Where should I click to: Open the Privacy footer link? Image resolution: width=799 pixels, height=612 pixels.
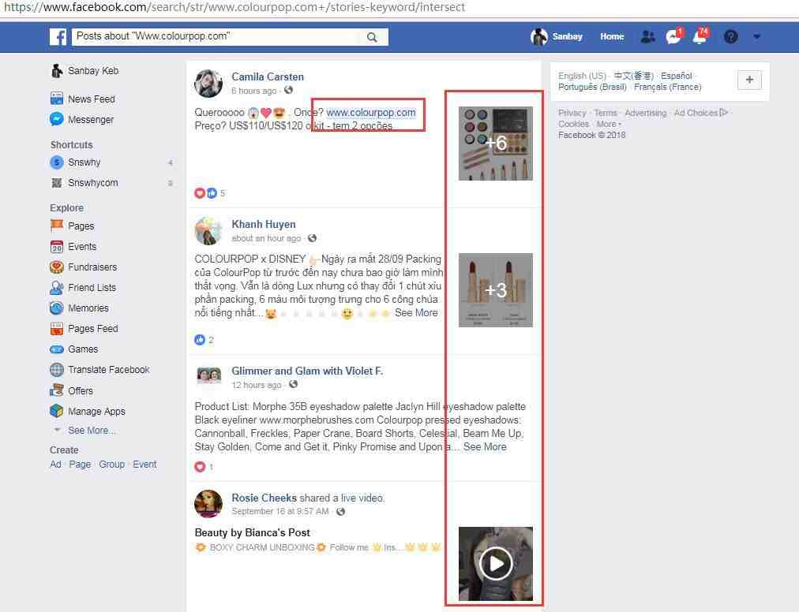pos(572,113)
